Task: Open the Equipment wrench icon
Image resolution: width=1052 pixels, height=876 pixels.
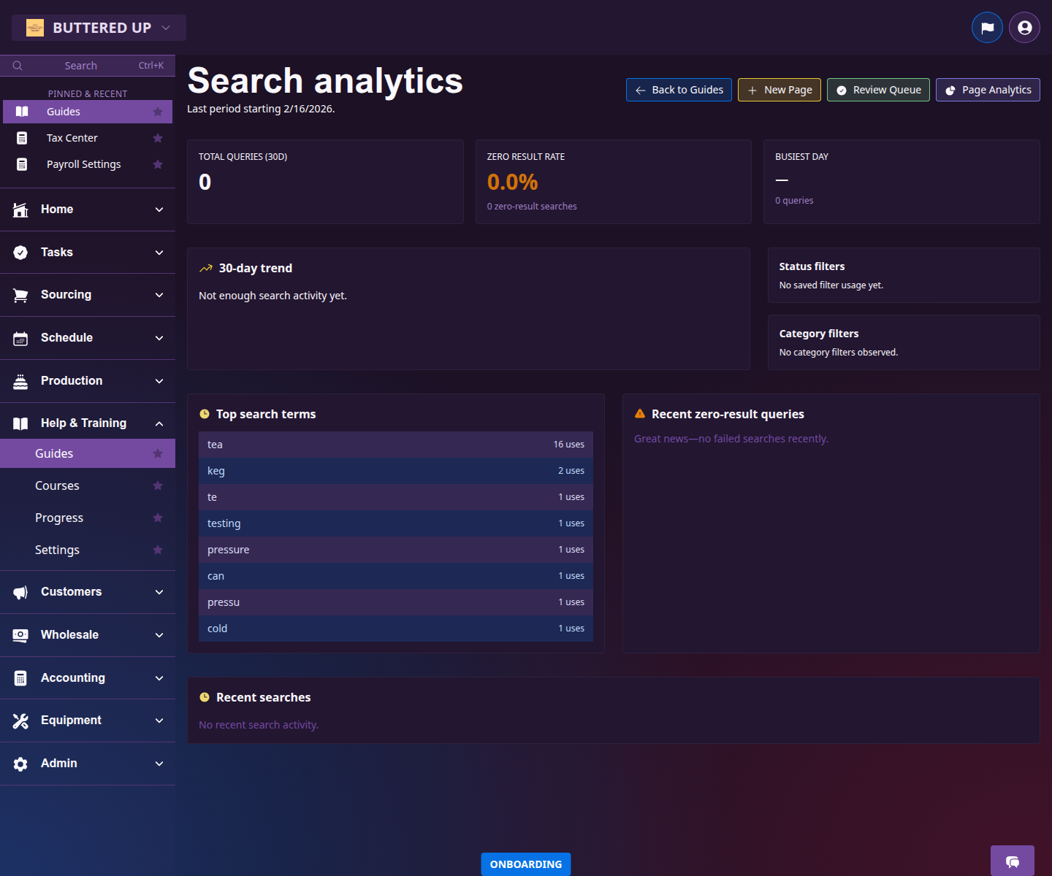Action: (x=20, y=720)
